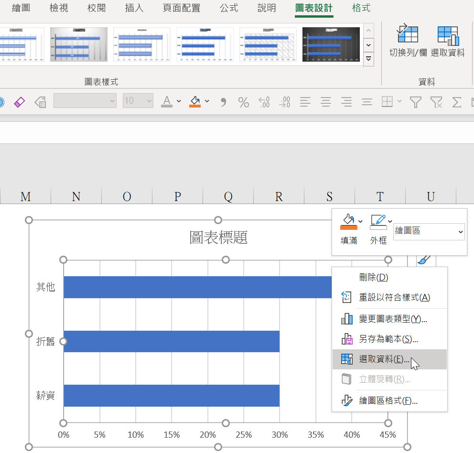Choose 繪圖區格式(F)... from context menu

tap(389, 401)
